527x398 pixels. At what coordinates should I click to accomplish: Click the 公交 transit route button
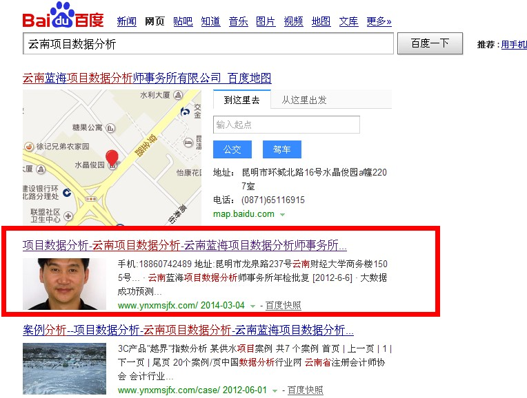(232, 149)
